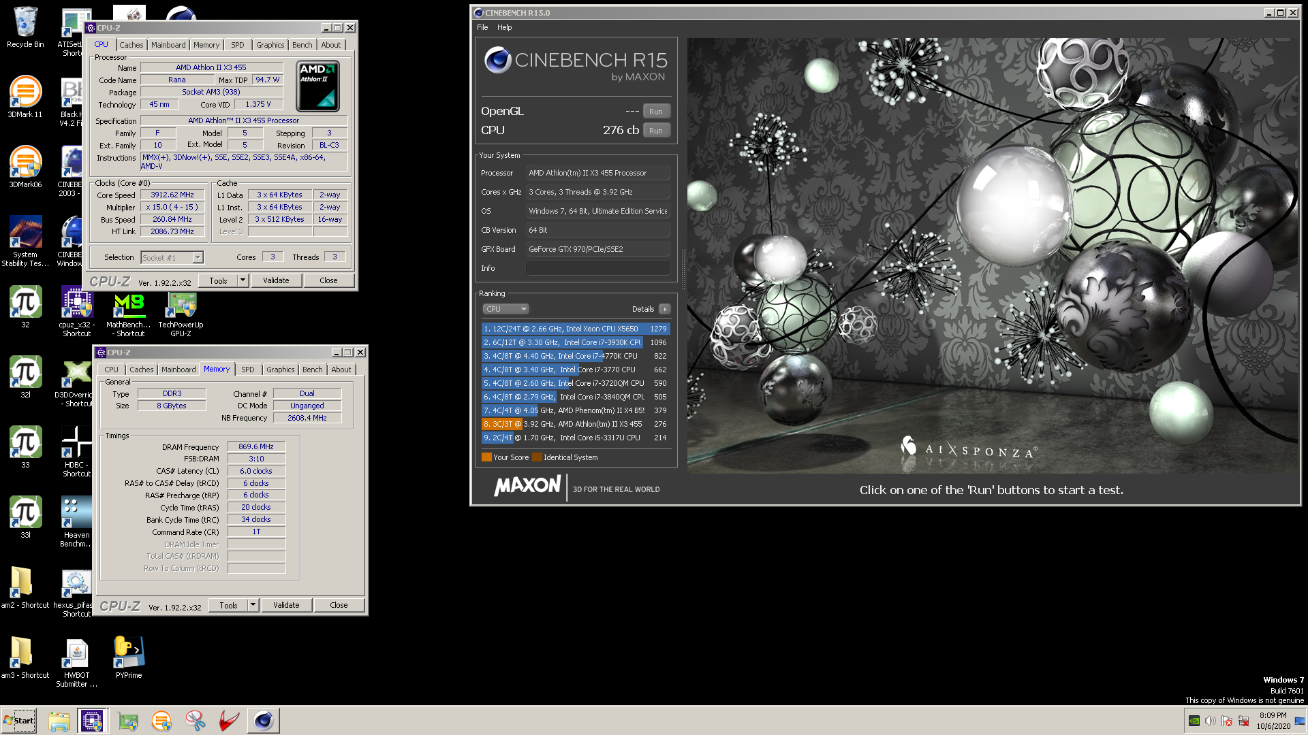The image size is (1308, 735).
Task: Click the DRAM Frequency value 869.6 MHz
Action: (256, 446)
